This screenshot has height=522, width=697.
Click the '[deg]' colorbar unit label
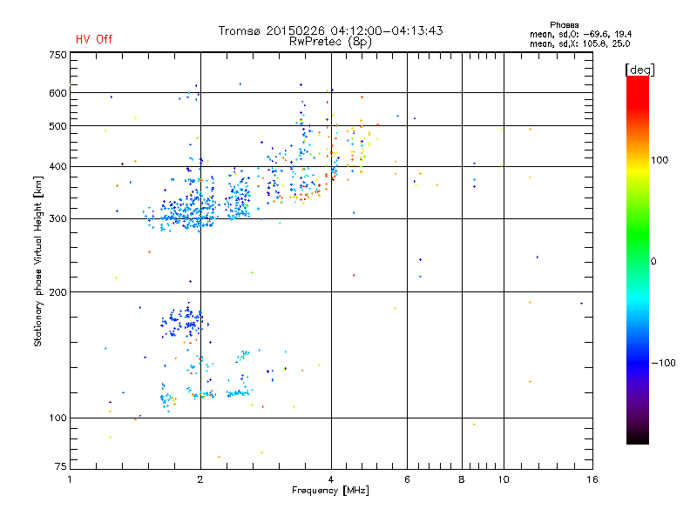(639, 70)
